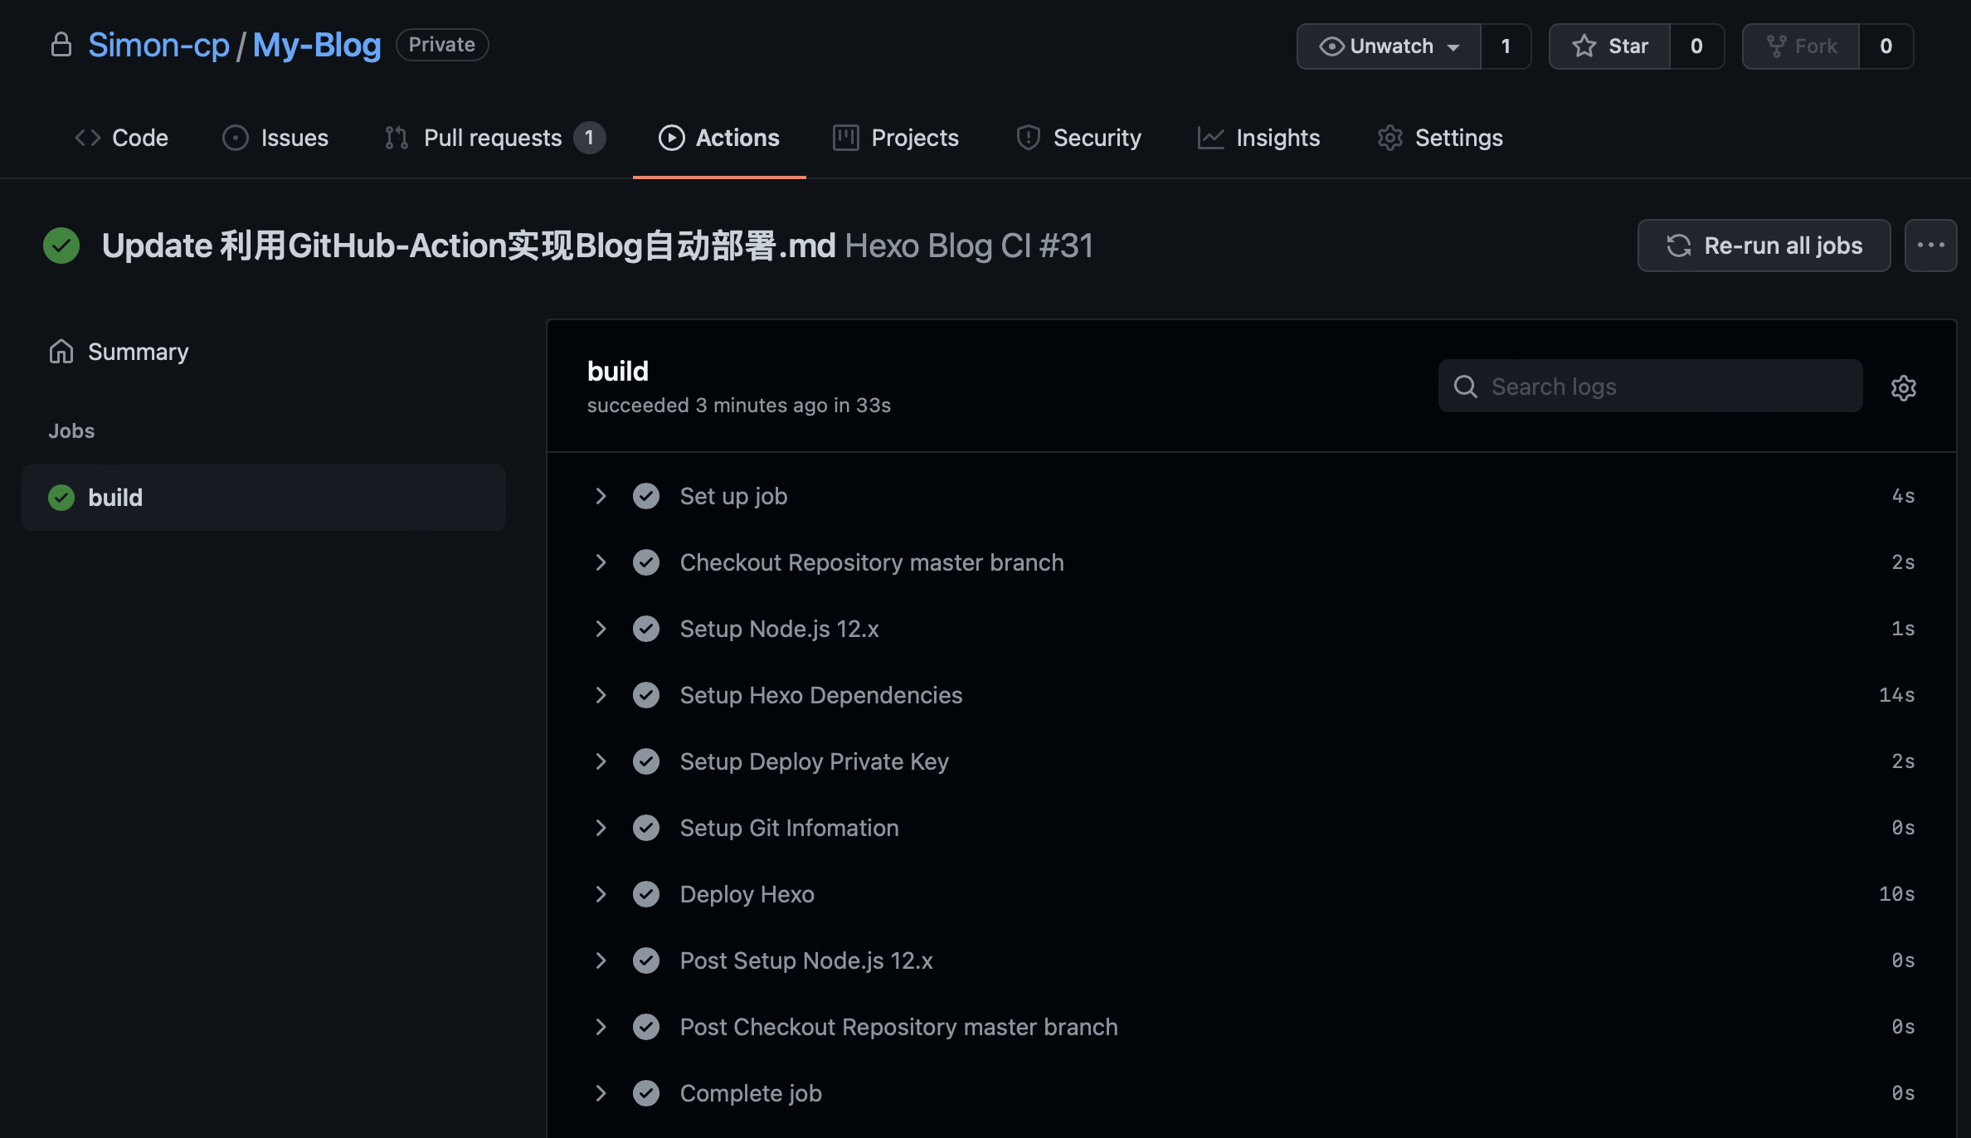Click the checkmark icon on Setup Node.js 12.x
This screenshot has height=1138, width=1971.
[x=645, y=629]
